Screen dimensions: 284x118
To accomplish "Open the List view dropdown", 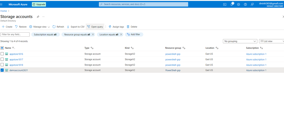I will click(272, 41).
